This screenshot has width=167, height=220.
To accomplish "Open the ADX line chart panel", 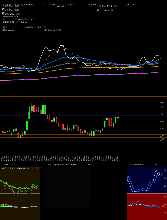I will click(20, 180).
